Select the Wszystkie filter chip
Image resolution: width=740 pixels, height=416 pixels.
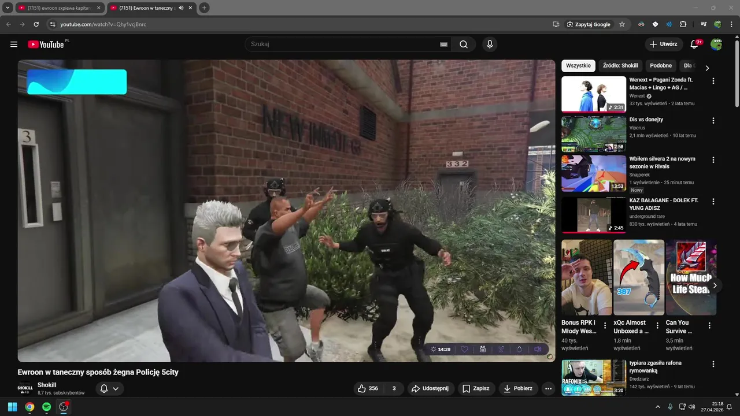(578, 66)
